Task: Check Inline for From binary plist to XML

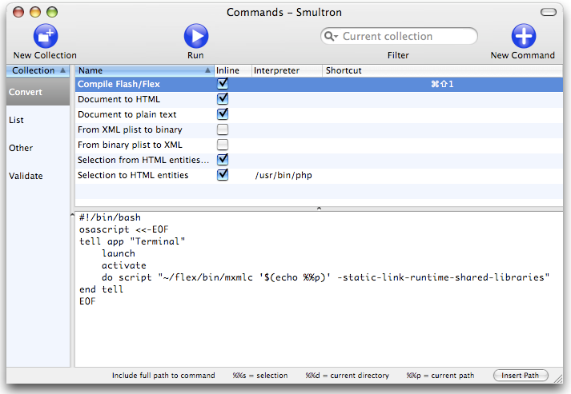Action: pyautogui.click(x=223, y=145)
